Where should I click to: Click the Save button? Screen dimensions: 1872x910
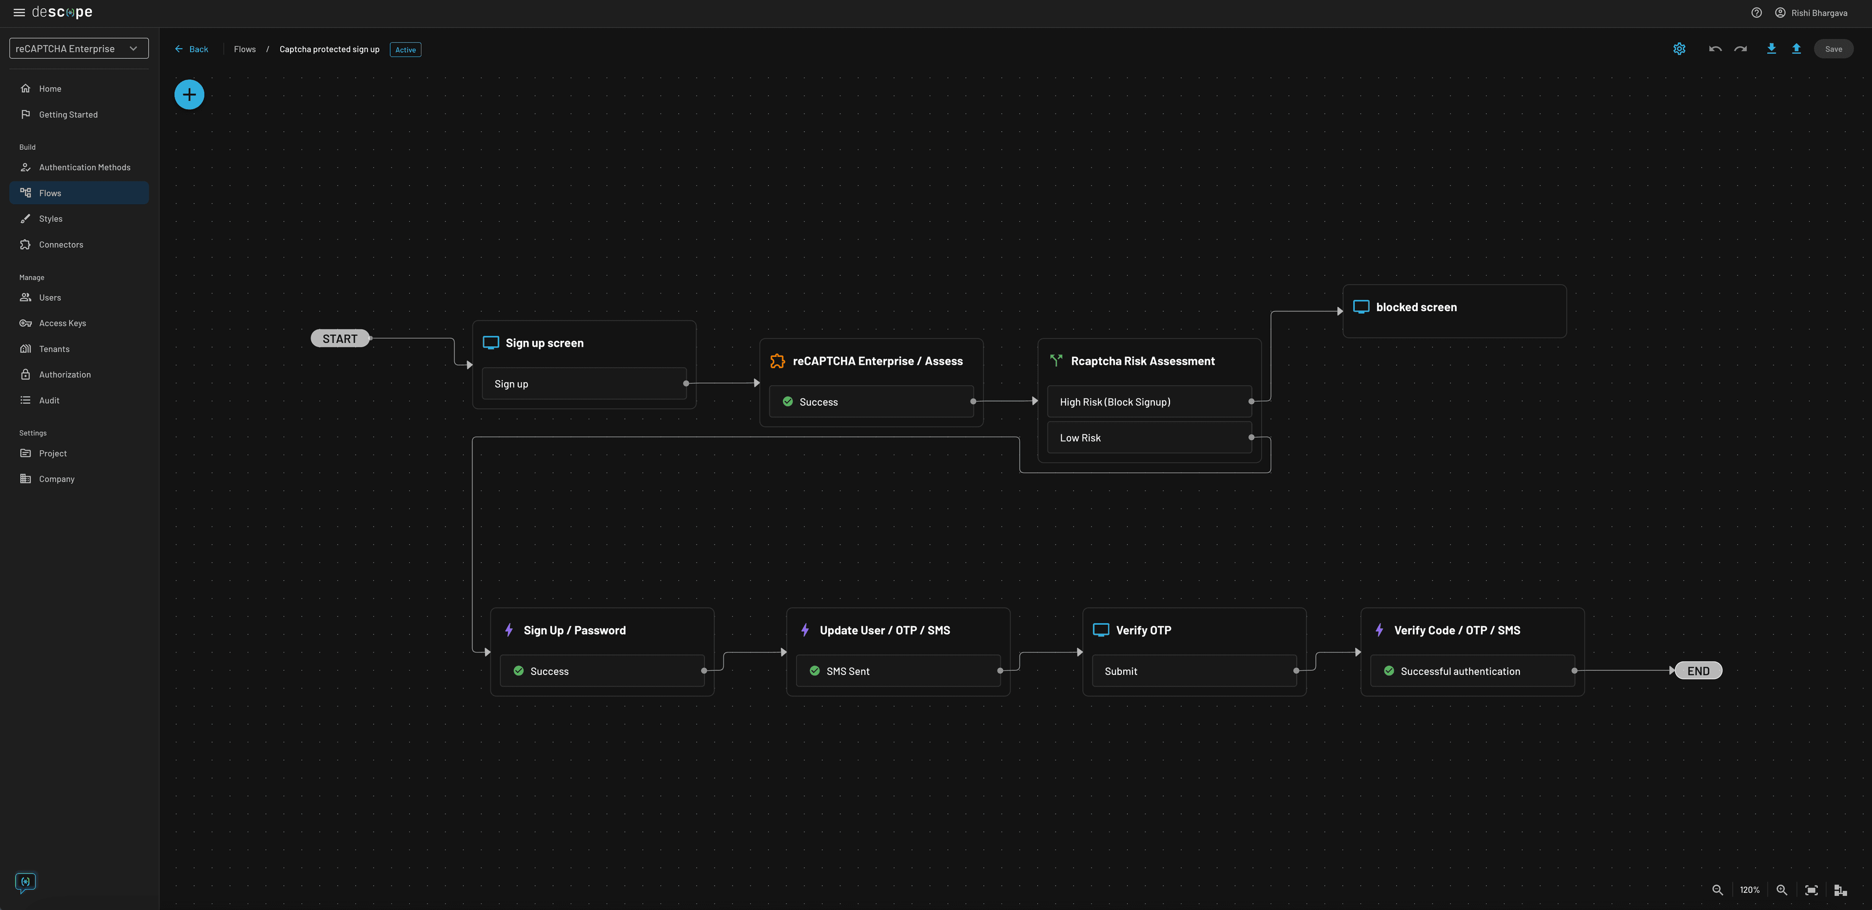click(1833, 49)
